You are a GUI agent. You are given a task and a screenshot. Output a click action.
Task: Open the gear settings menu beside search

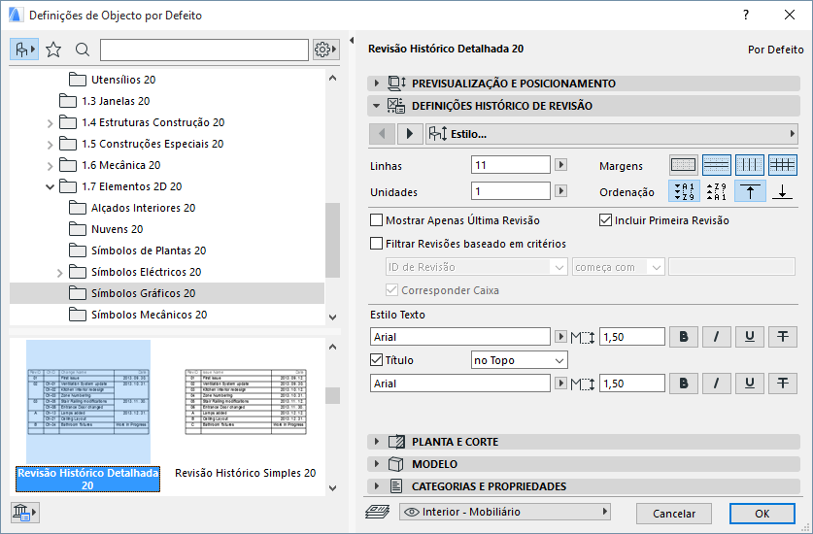click(x=326, y=50)
